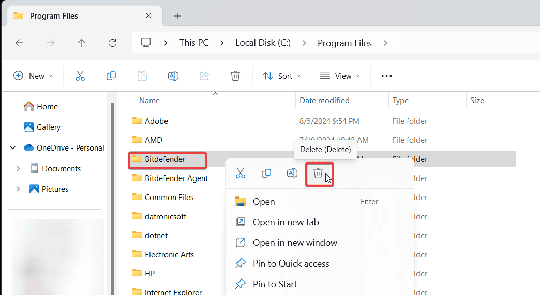Choose Open in new tab

click(320, 222)
